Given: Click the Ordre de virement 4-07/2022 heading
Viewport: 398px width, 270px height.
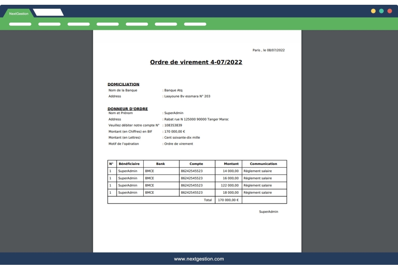Looking at the screenshot, I should (x=197, y=62).
